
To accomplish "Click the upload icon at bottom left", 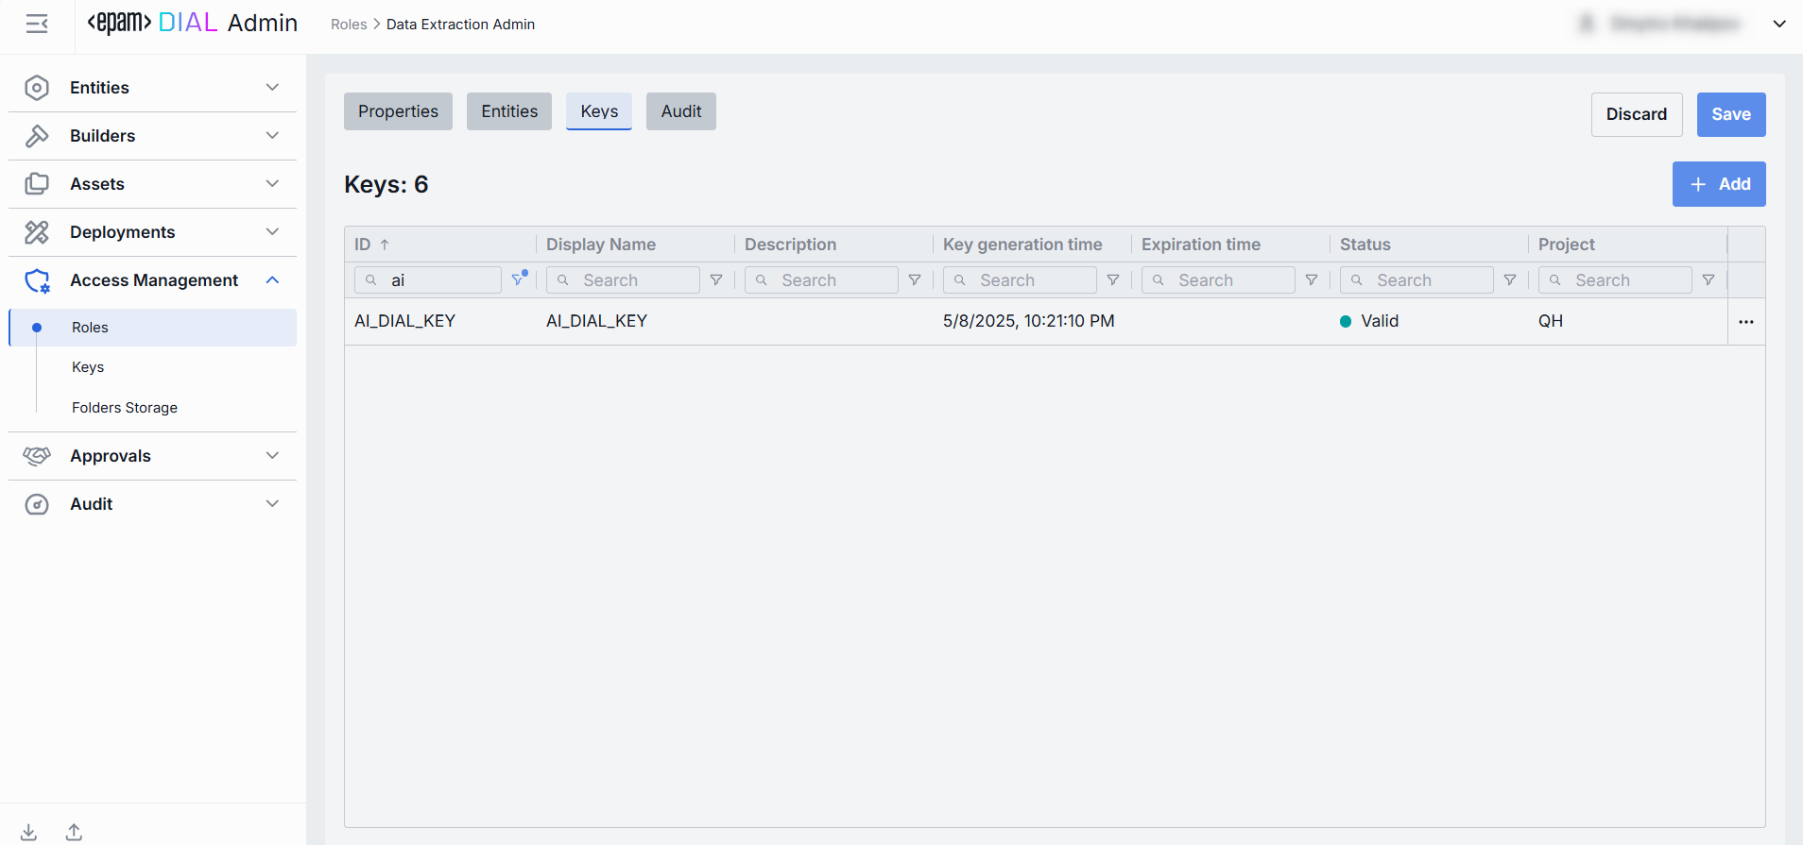I will 74,832.
